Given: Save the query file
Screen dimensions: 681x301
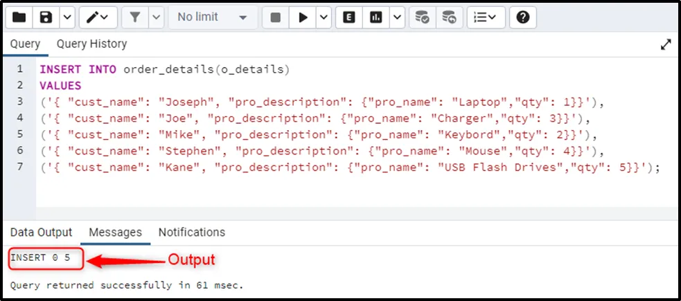Looking at the screenshot, I should (x=46, y=17).
